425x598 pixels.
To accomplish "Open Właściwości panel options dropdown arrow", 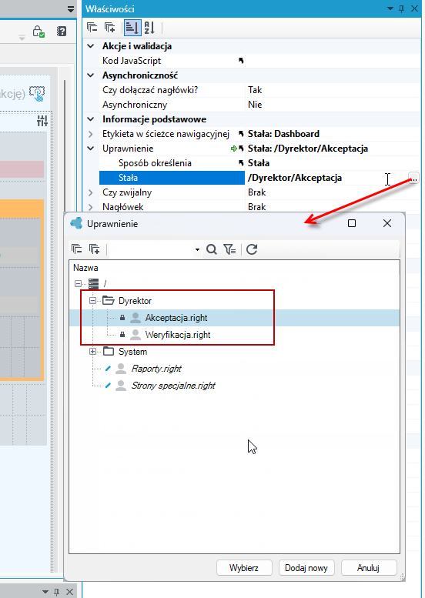I will tap(390, 8).
